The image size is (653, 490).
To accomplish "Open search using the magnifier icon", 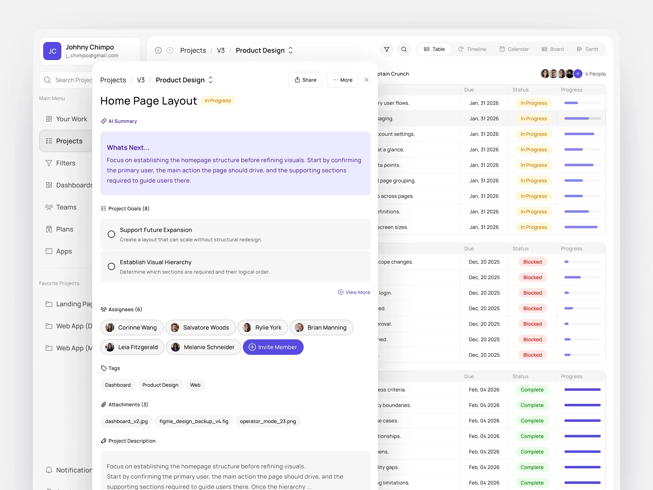I will click(404, 49).
